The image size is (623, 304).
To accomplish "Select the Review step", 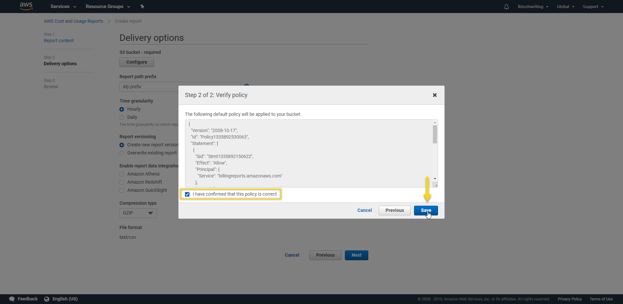I will (51, 87).
